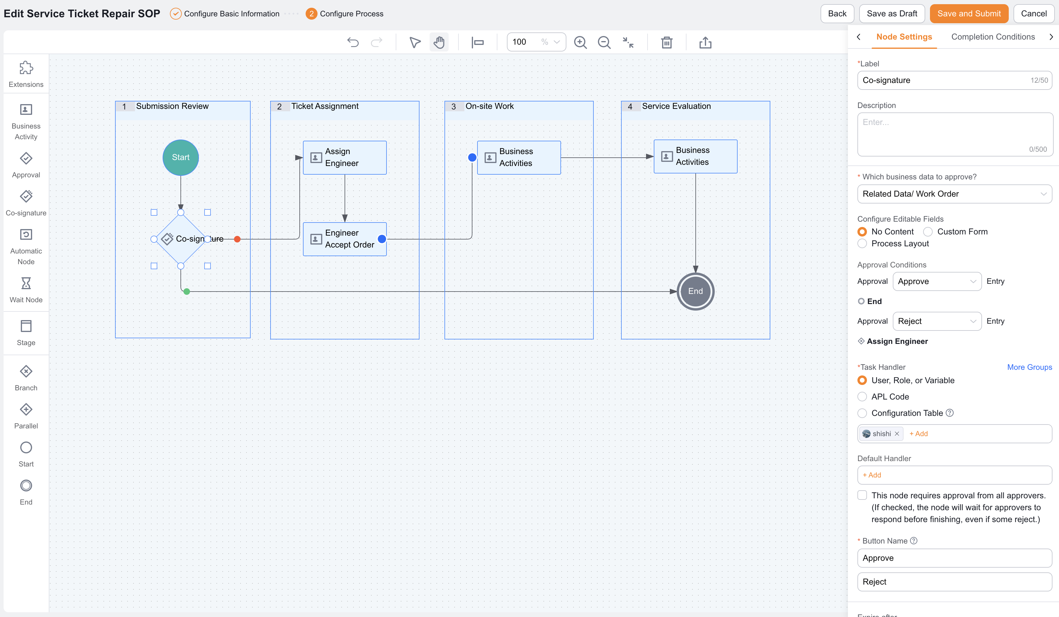Screen dimensions: 1059x617
Task: Click left chevron beside Node Settings
Action: [859, 37]
